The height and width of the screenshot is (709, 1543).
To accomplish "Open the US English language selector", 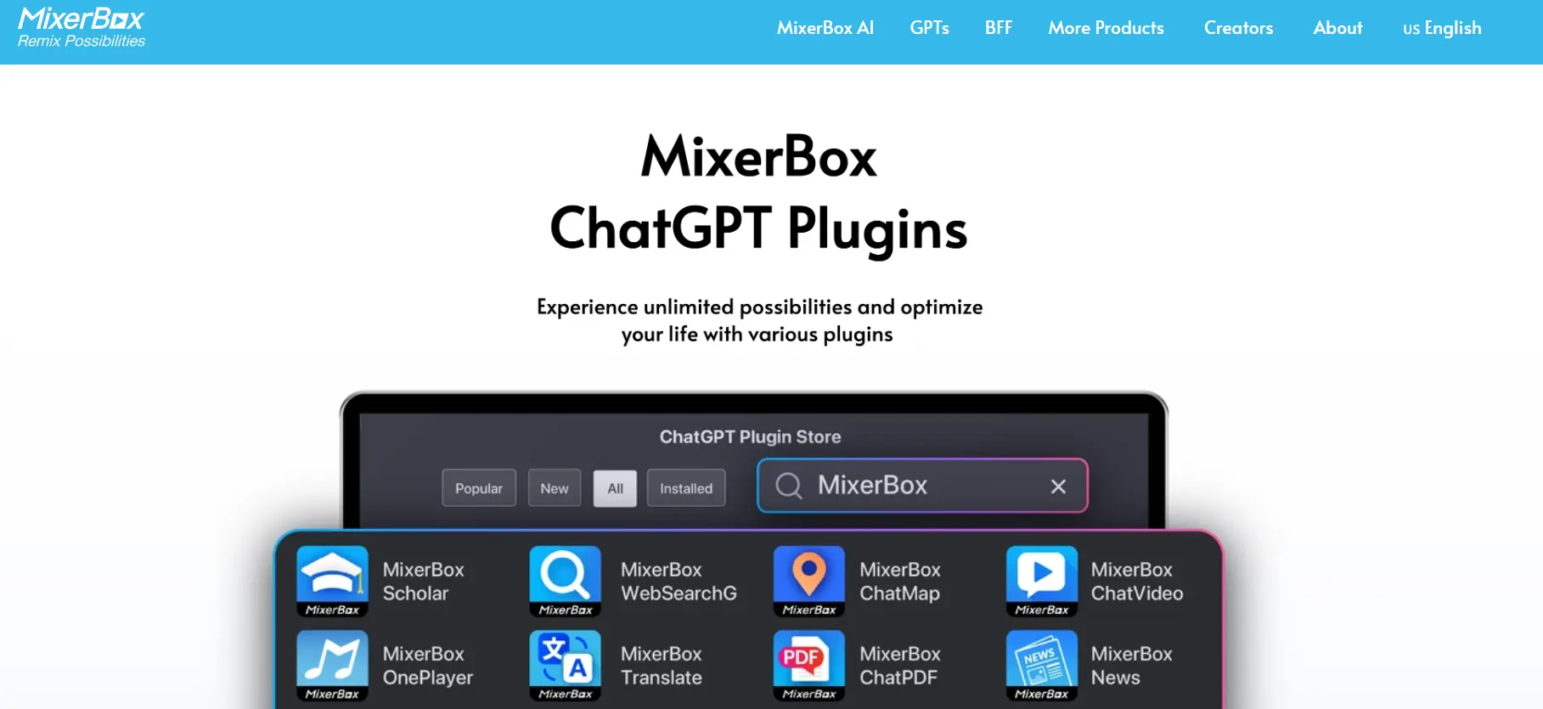I will (x=1442, y=28).
